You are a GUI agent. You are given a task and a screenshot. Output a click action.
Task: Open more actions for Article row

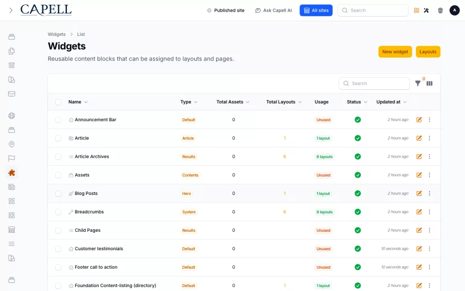tap(430, 138)
